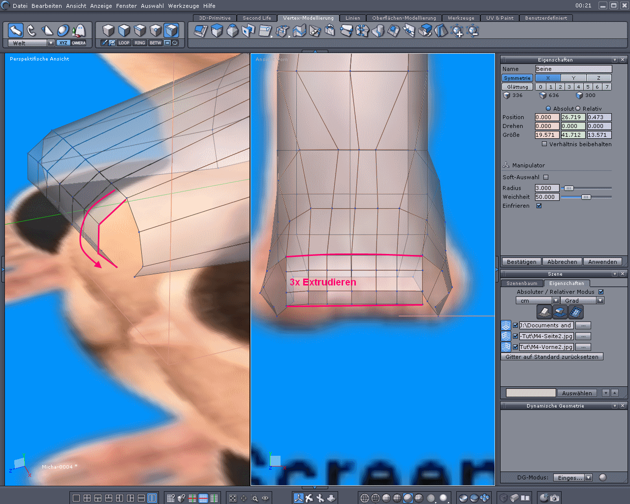Uncheck the J:\Documents and image checkbox
630x504 pixels.
515,325
